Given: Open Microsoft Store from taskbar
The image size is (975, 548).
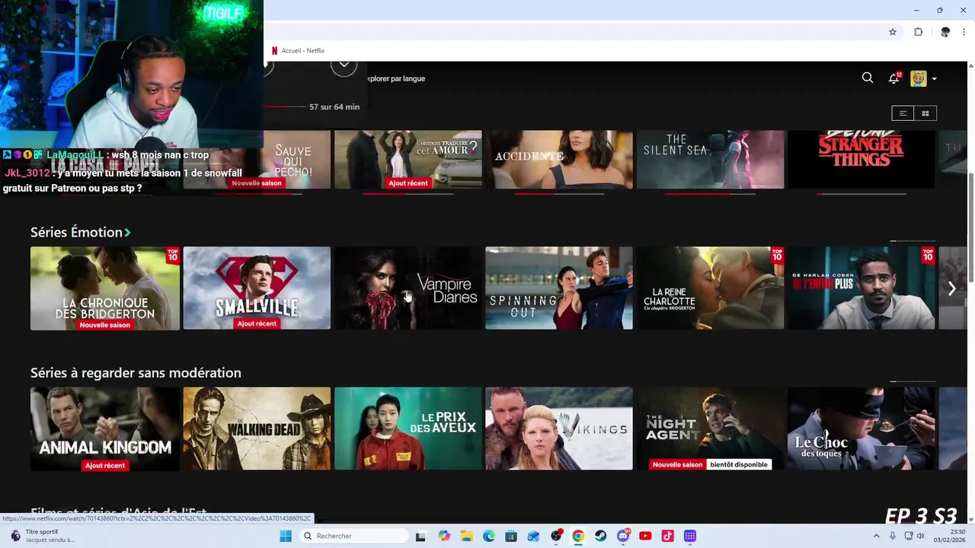Looking at the screenshot, I should tap(511, 536).
